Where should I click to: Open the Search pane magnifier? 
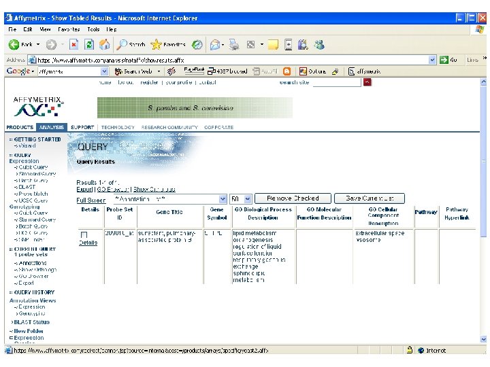pos(122,45)
